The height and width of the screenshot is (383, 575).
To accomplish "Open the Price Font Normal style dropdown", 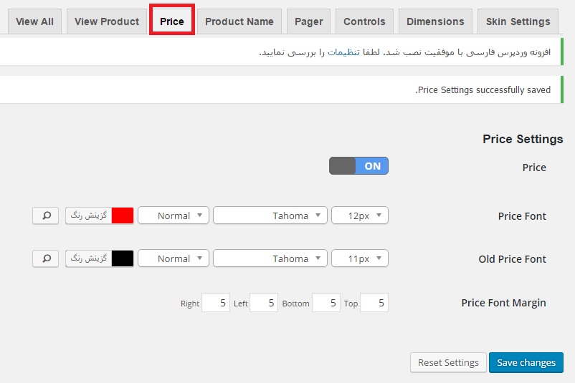I will pos(174,215).
